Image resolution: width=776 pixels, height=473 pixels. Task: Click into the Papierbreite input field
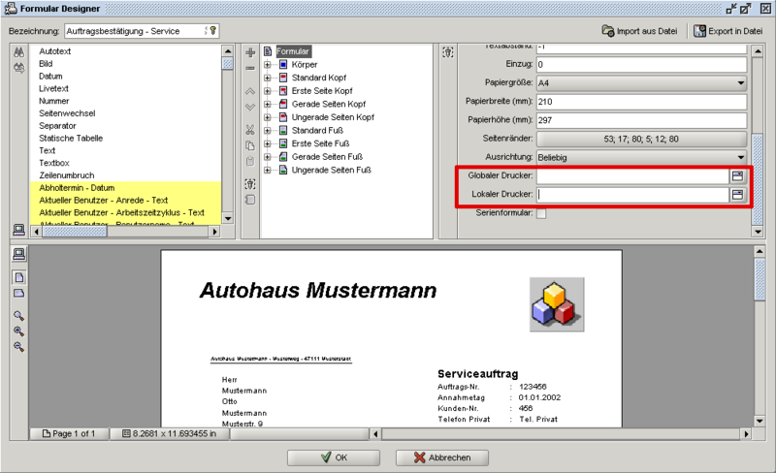coord(640,102)
